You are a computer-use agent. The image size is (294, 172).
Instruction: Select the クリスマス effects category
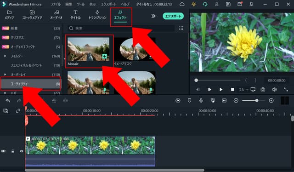(x=31, y=38)
